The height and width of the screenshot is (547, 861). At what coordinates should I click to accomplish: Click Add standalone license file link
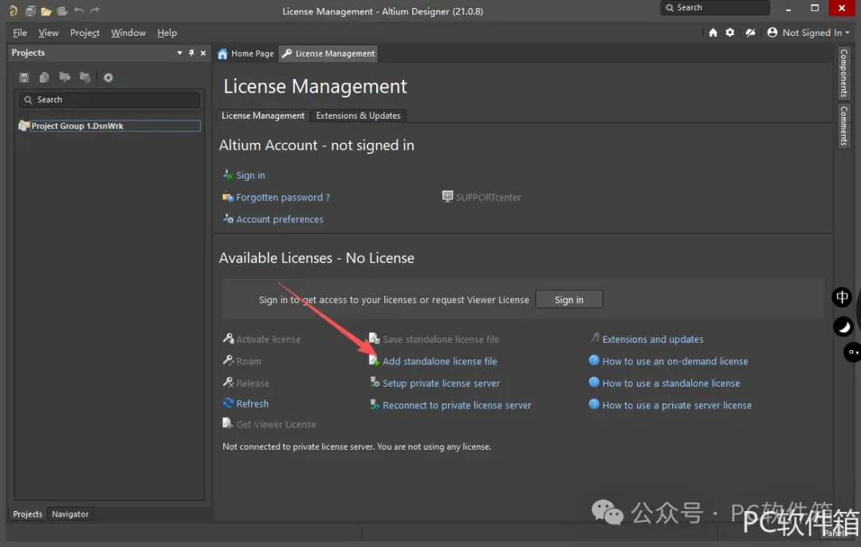point(439,361)
